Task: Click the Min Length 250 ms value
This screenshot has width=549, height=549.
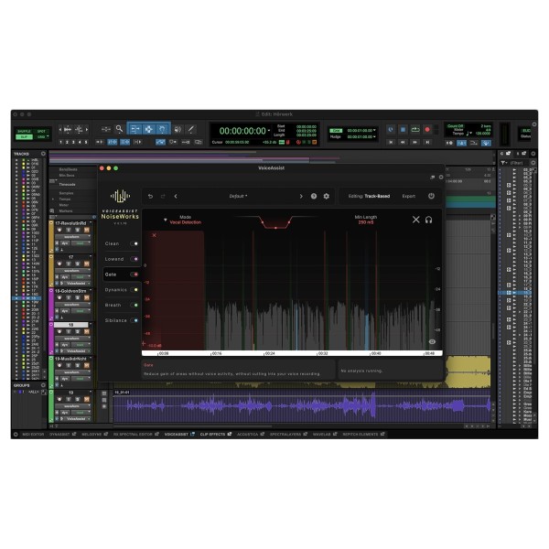Action: pyautogui.click(x=366, y=222)
